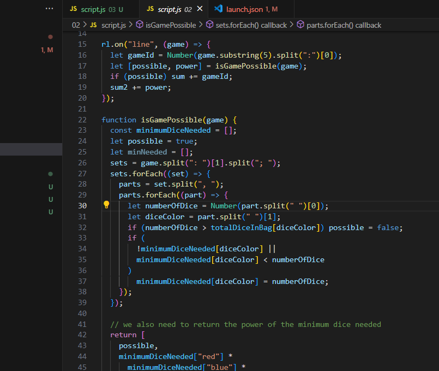This screenshot has height=371, width=439.
Task: Place cursor in the comment on line 41
Action: pos(245,324)
